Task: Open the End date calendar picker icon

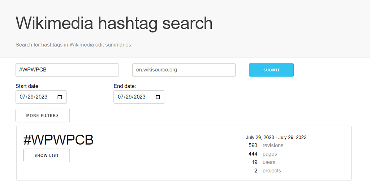Action: (x=158, y=97)
